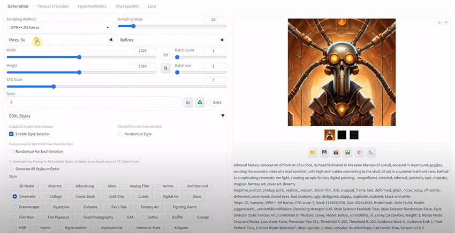Send image to img2img via picture icon
This screenshot has width=455, height=233.
tap(347, 152)
